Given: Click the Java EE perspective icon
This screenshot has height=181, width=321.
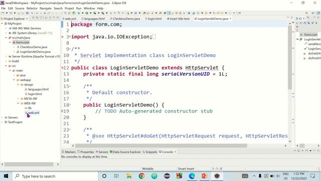Looking at the screenshot, I should [318, 13].
